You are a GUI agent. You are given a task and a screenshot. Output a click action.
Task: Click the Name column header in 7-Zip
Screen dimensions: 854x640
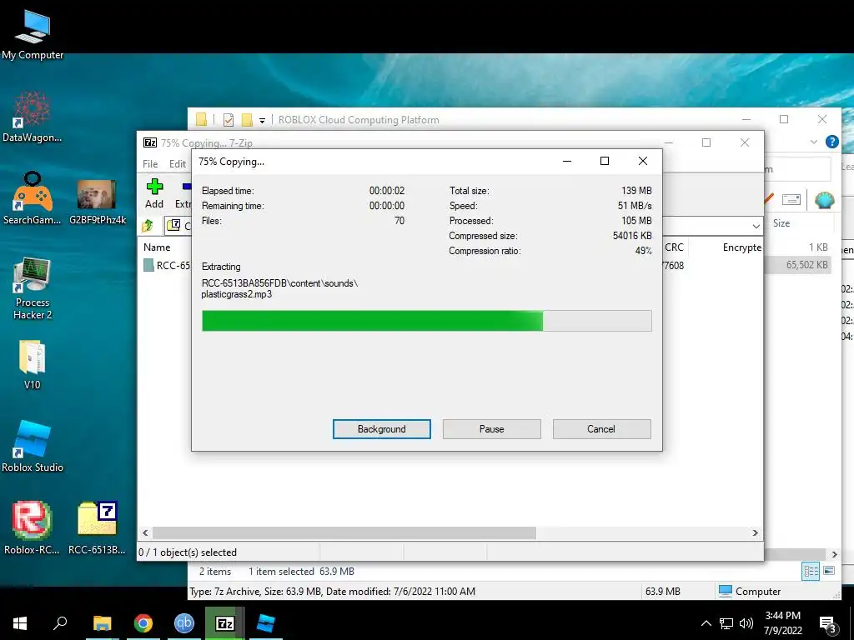tap(157, 247)
